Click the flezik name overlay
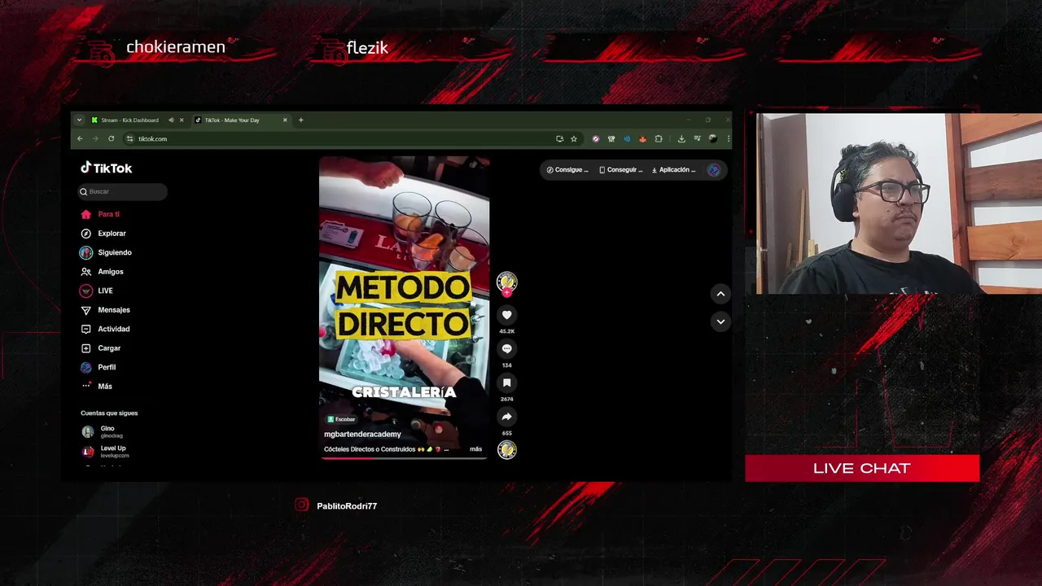The image size is (1042, 586). [x=367, y=48]
